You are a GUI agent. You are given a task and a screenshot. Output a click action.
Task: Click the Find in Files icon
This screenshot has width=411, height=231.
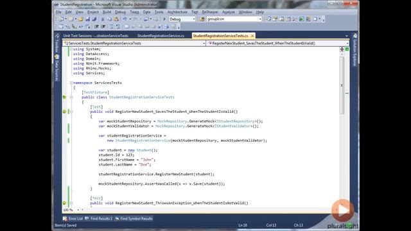(x=202, y=19)
